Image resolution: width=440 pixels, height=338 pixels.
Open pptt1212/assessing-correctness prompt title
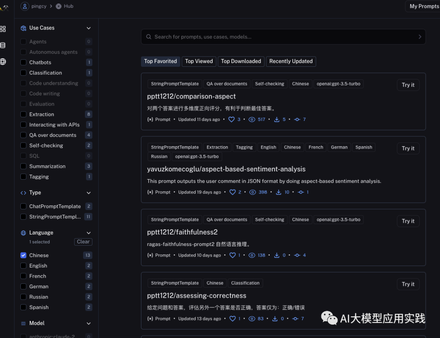[x=197, y=296]
